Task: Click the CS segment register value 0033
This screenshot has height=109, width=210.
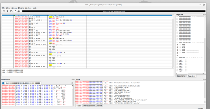Action: (183, 46)
